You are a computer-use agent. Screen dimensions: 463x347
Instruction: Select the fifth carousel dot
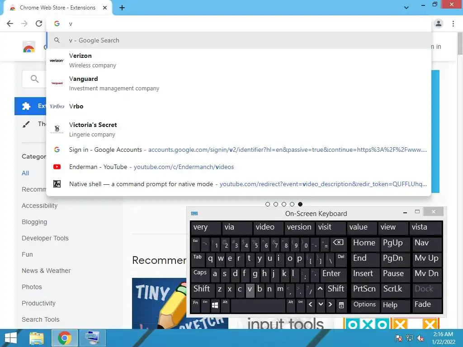pyautogui.click(x=300, y=204)
